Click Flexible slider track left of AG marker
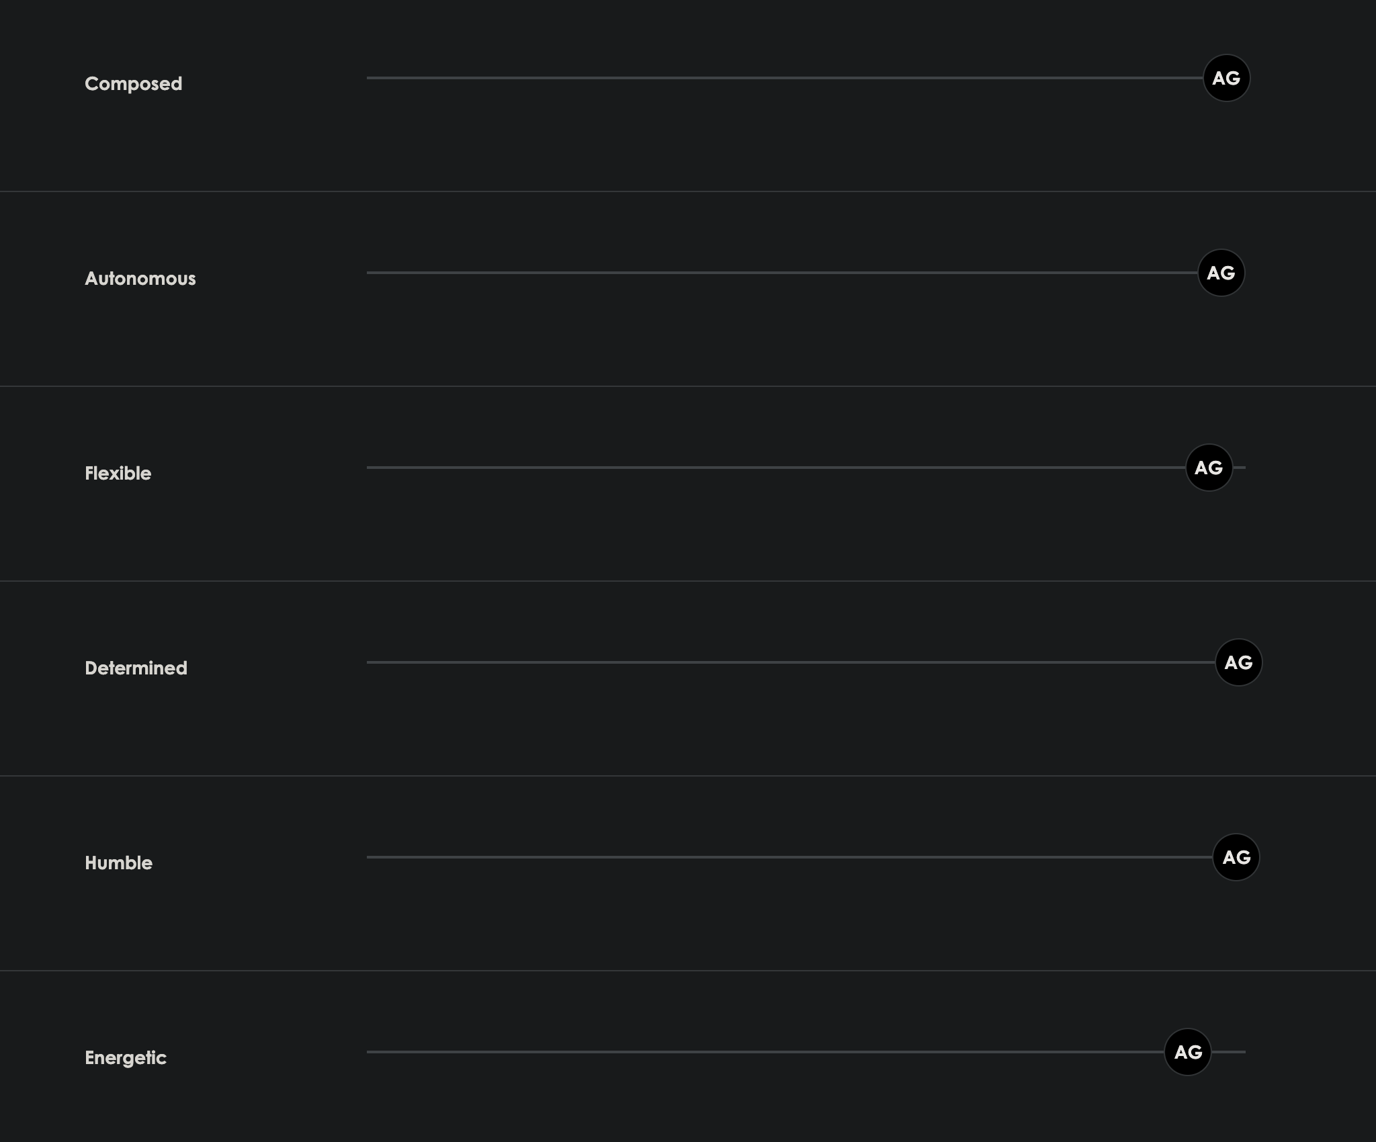Screen dimensions: 1376x1142 [773, 468]
